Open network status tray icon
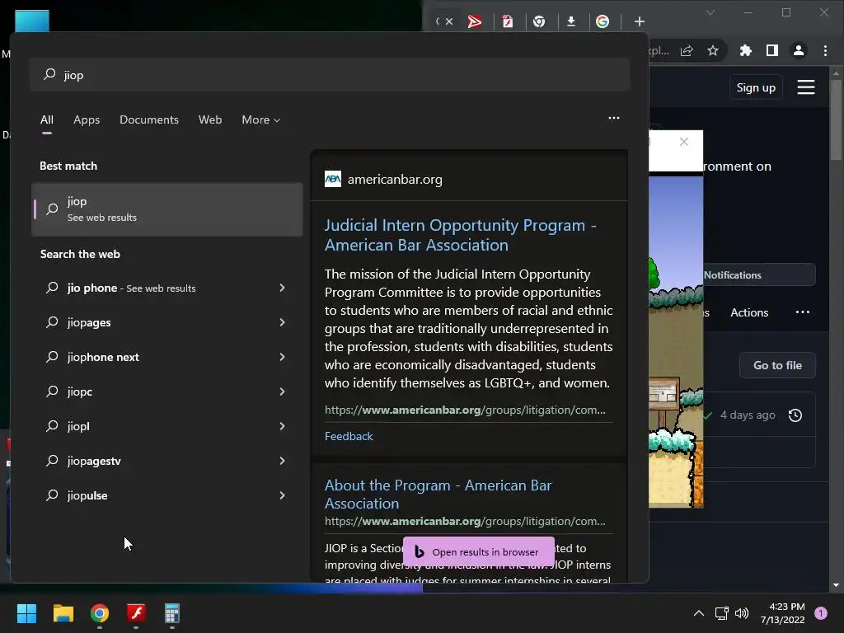Viewport: 844px width, 633px height. 721,613
